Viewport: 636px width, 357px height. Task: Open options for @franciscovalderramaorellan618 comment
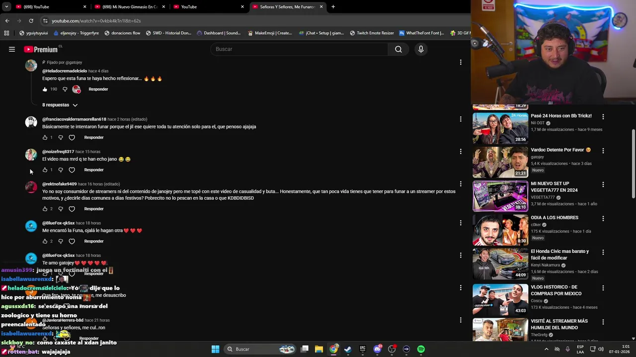tap(461, 119)
